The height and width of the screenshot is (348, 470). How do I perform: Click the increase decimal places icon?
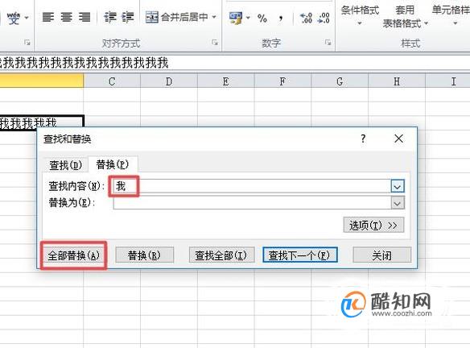[306, 19]
